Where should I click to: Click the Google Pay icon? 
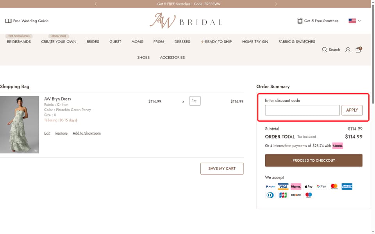[321, 186]
